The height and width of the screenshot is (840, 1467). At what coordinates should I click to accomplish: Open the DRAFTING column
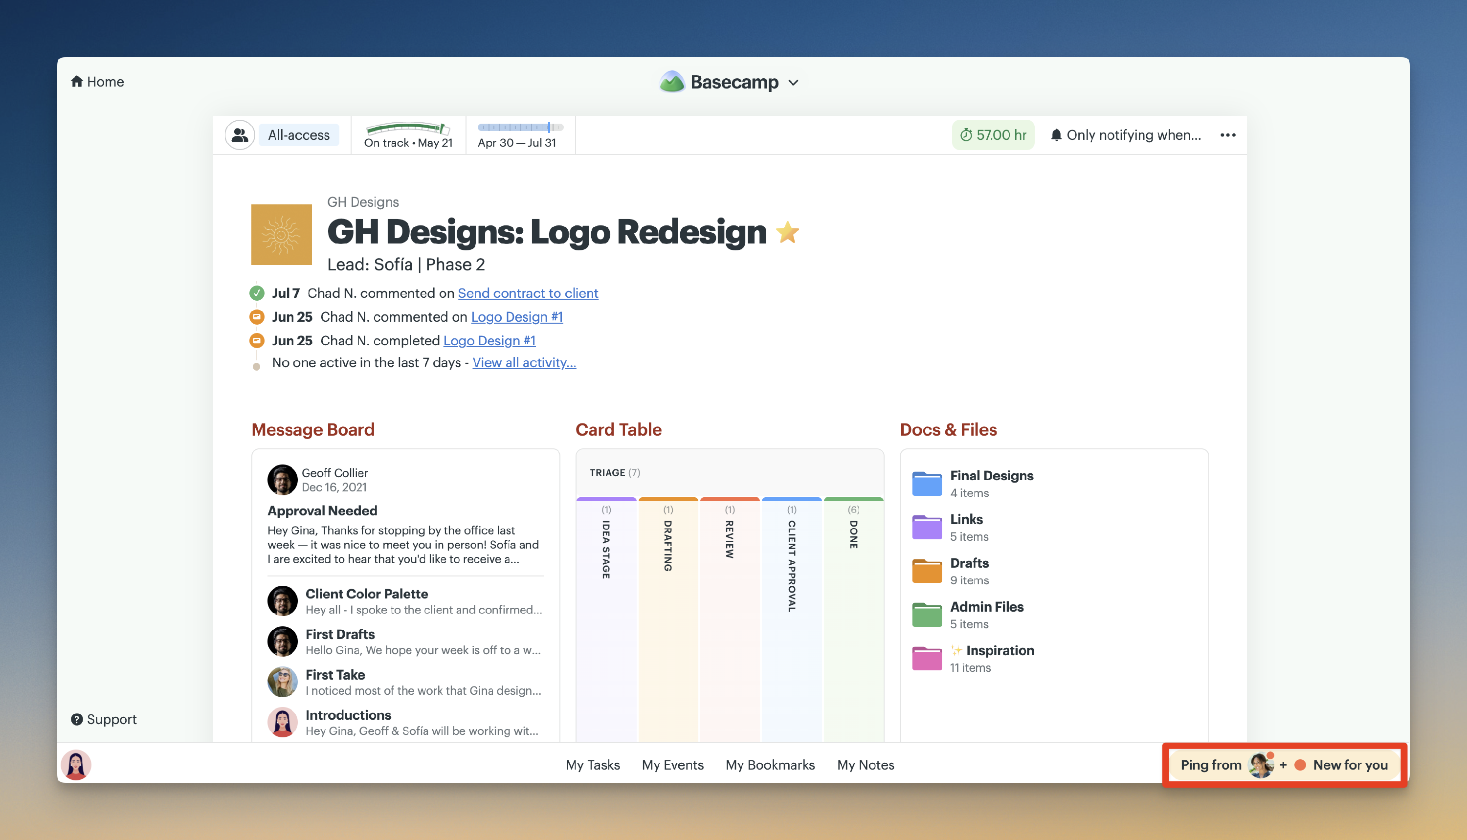(x=667, y=620)
